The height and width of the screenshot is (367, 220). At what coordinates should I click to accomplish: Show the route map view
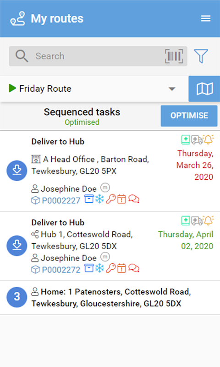pyautogui.click(x=204, y=89)
